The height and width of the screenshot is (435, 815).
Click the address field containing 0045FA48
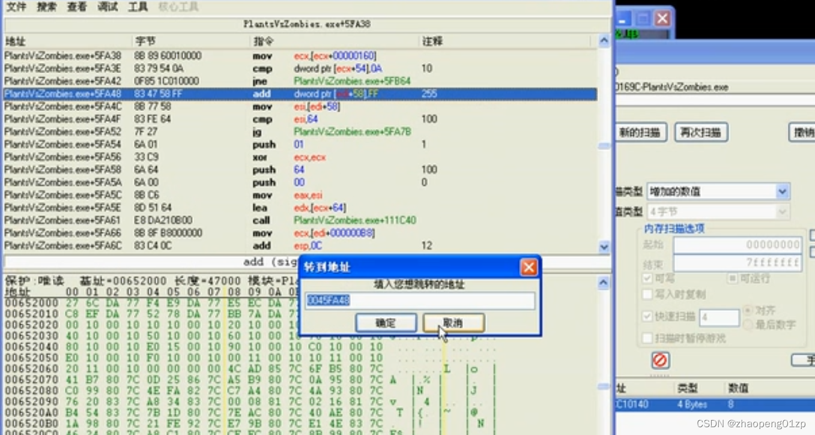[x=420, y=301]
